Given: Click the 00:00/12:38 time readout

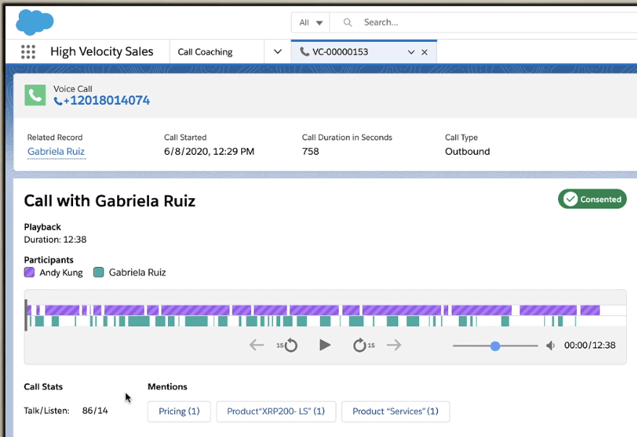Looking at the screenshot, I should [590, 345].
